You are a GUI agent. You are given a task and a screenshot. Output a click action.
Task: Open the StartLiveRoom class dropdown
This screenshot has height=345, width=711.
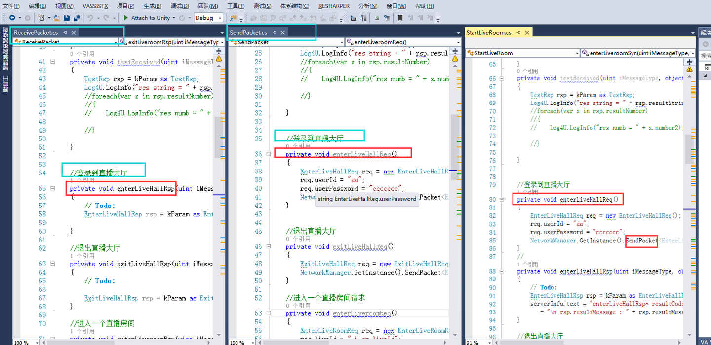tap(522, 53)
